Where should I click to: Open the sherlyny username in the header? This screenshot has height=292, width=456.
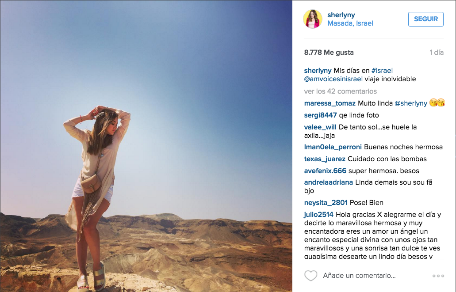341,15
